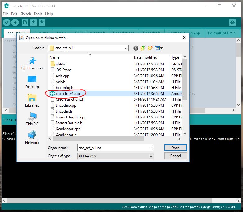Viewport: 243px width, 212px height.
Task: Click the file list vertical scrollbar thumb
Action: click(185, 79)
